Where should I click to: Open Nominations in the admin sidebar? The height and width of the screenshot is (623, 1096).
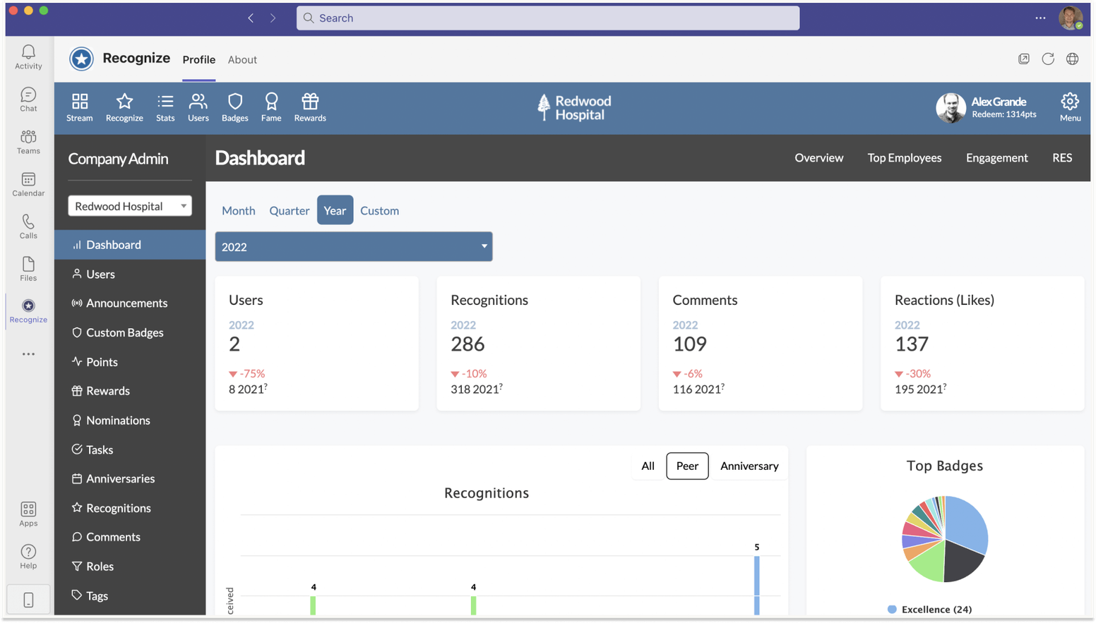(x=118, y=421)
